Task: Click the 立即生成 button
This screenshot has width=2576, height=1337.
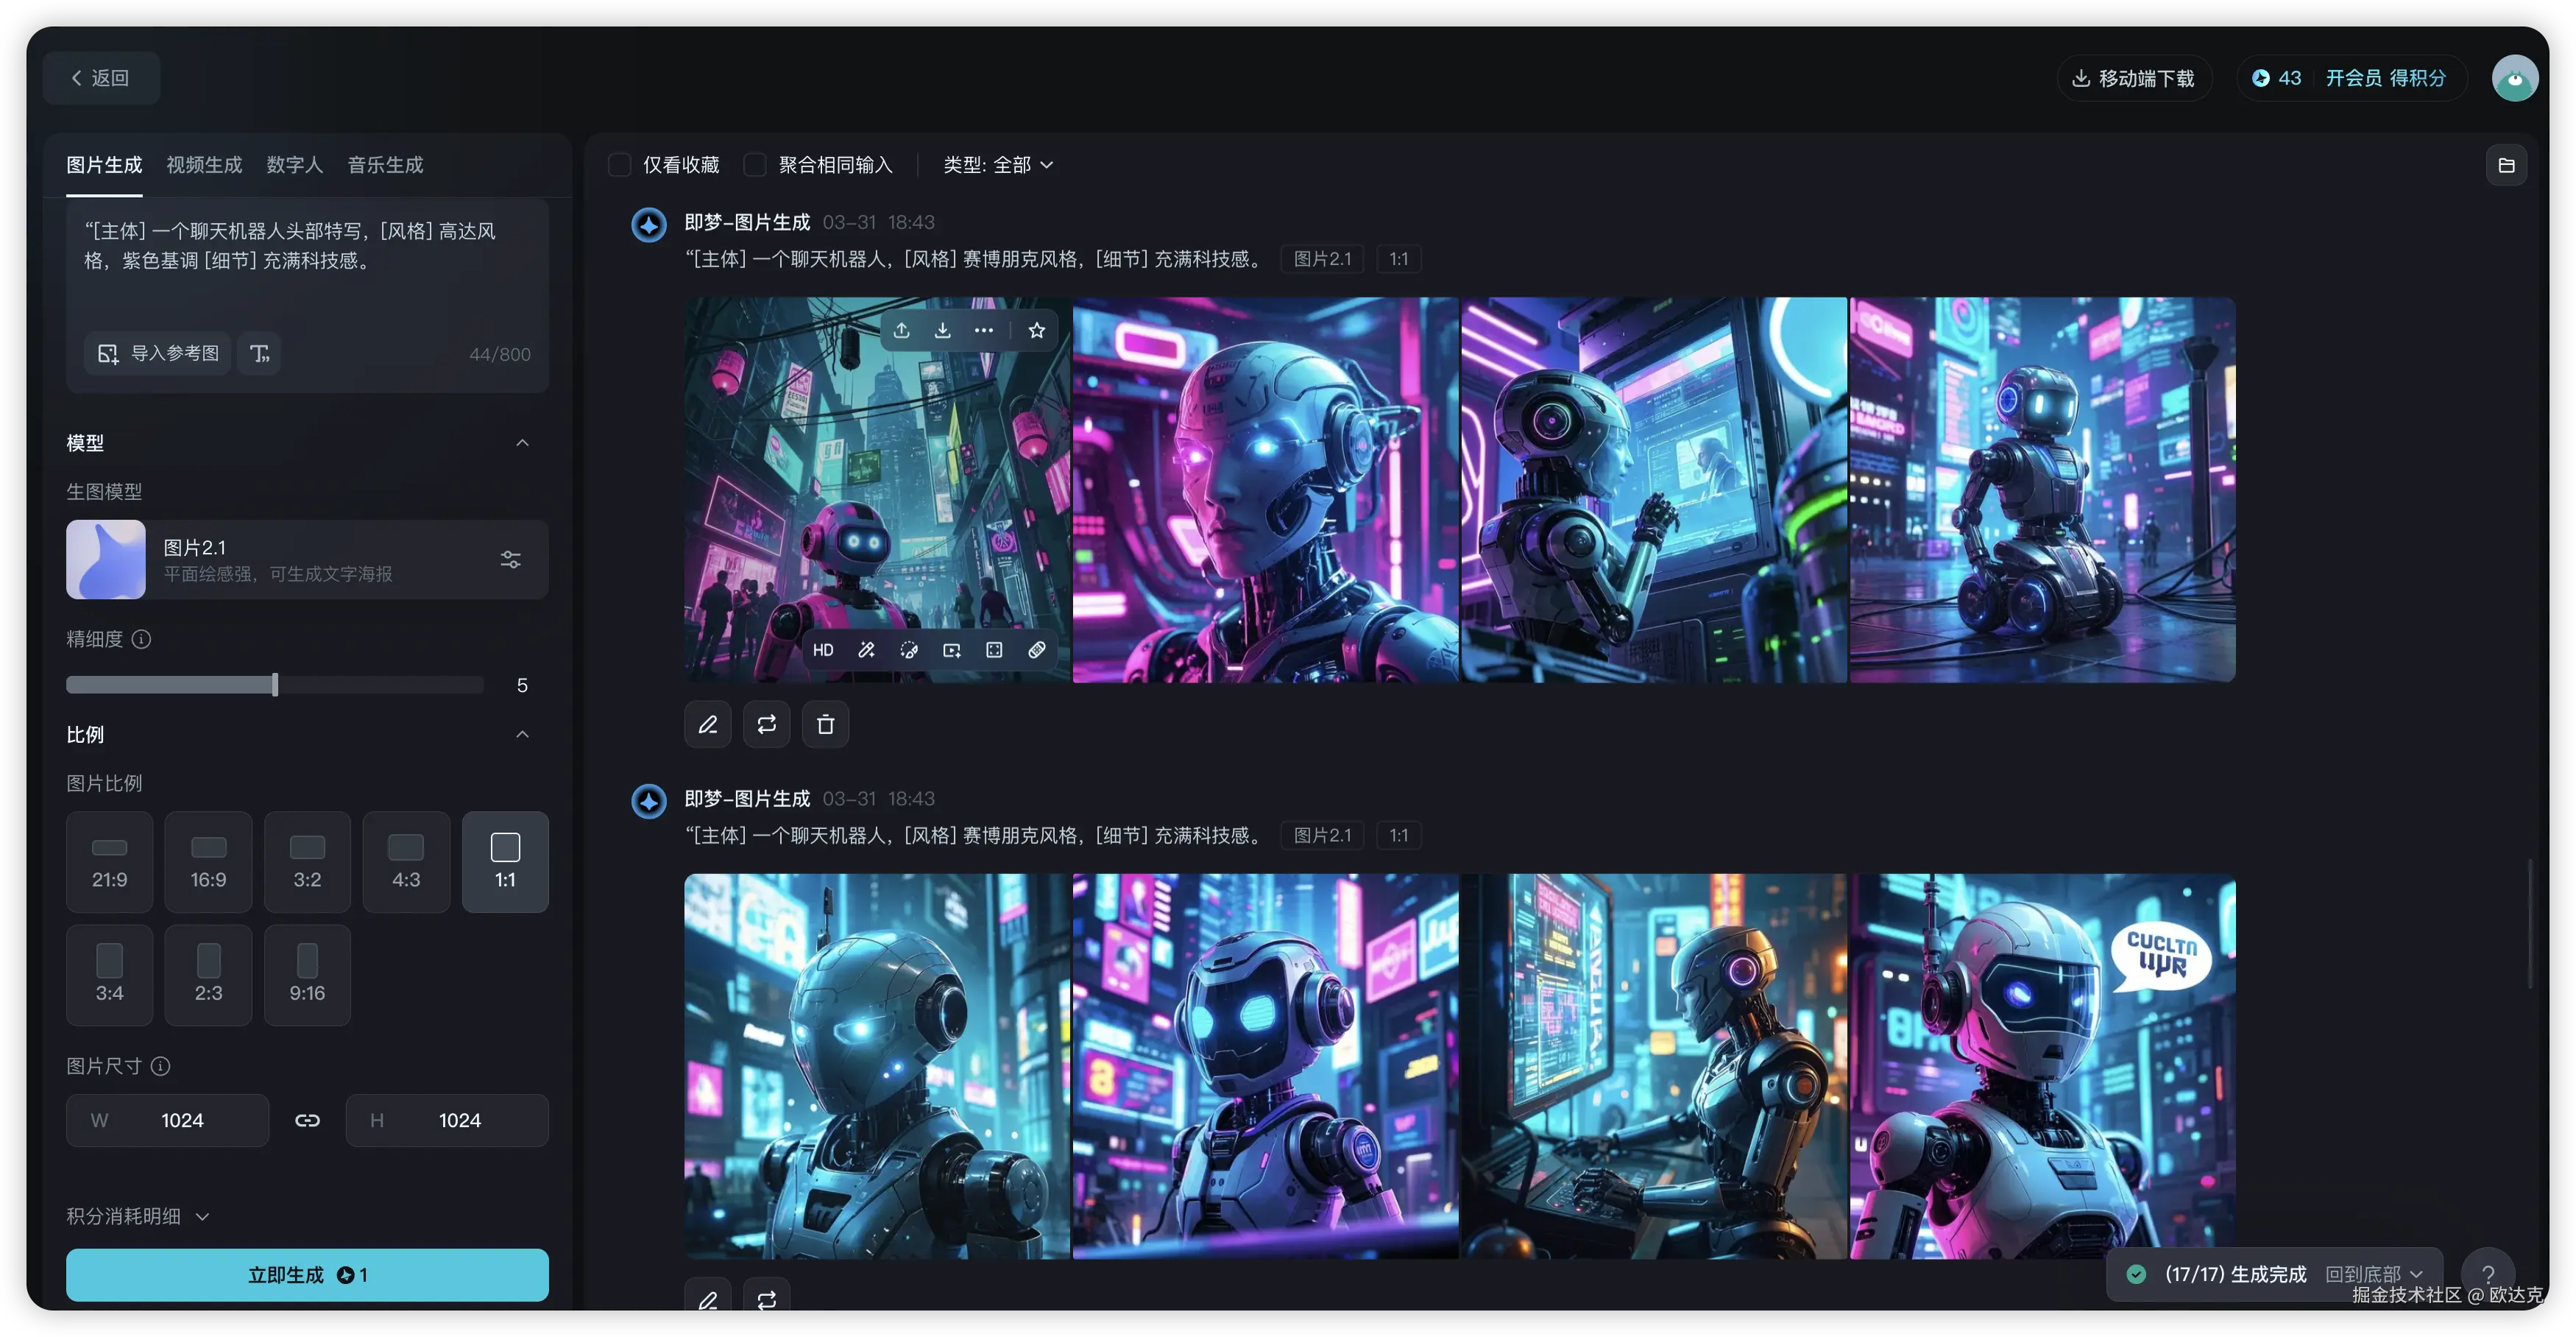Action: pos(307,1274)
